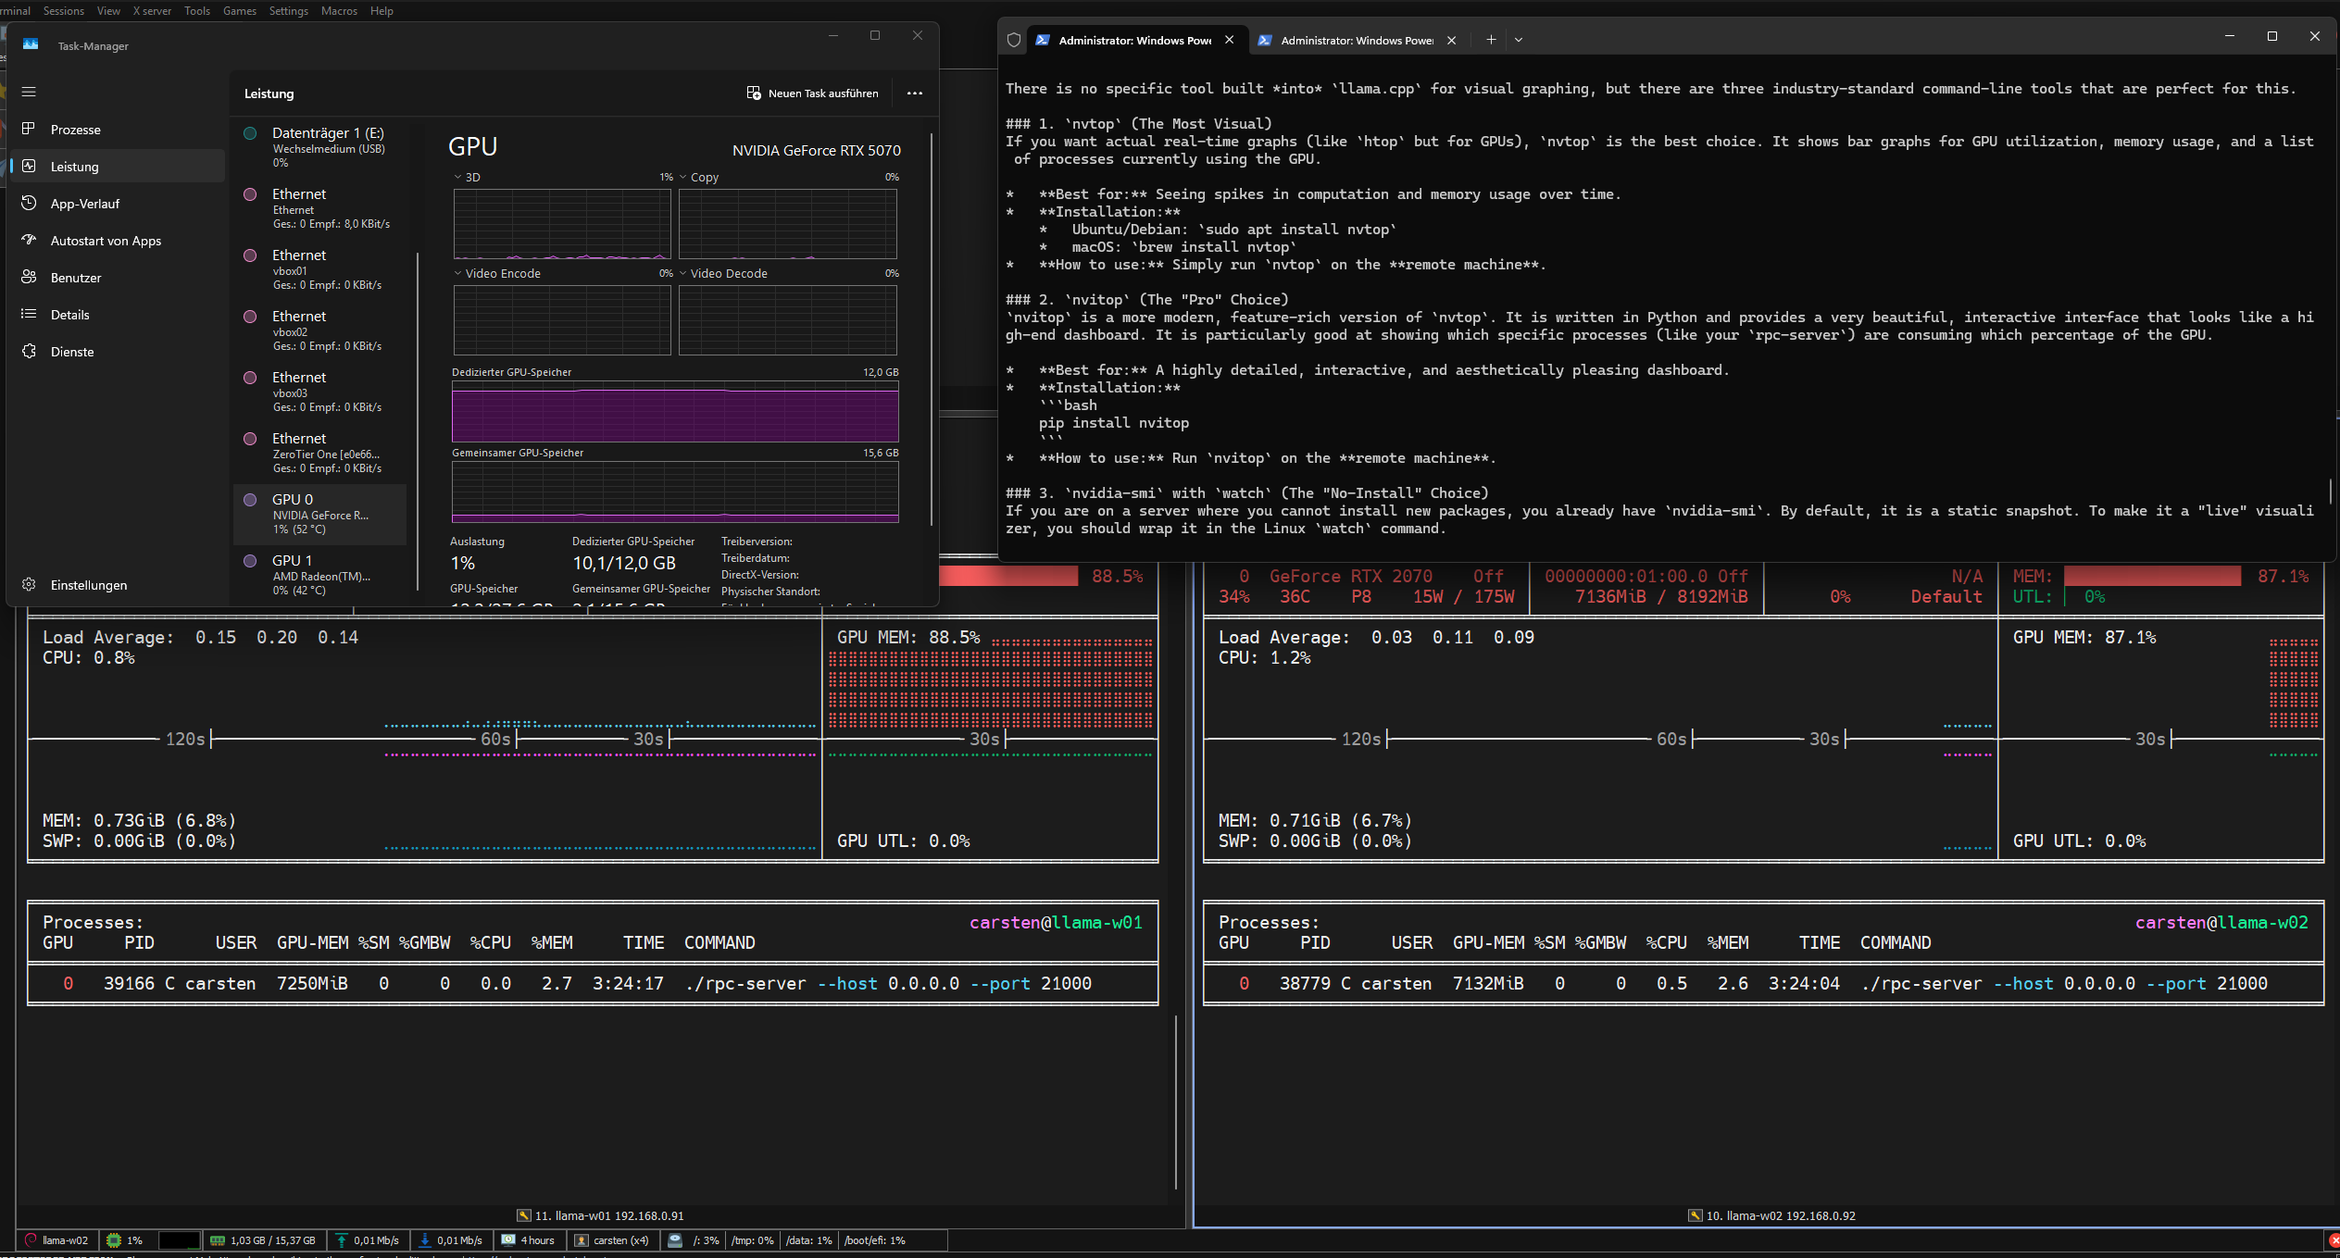The width and height of the screenshot is (2340, 1258).
Task: Click the performance device list scrollbar
Action: 418,421
